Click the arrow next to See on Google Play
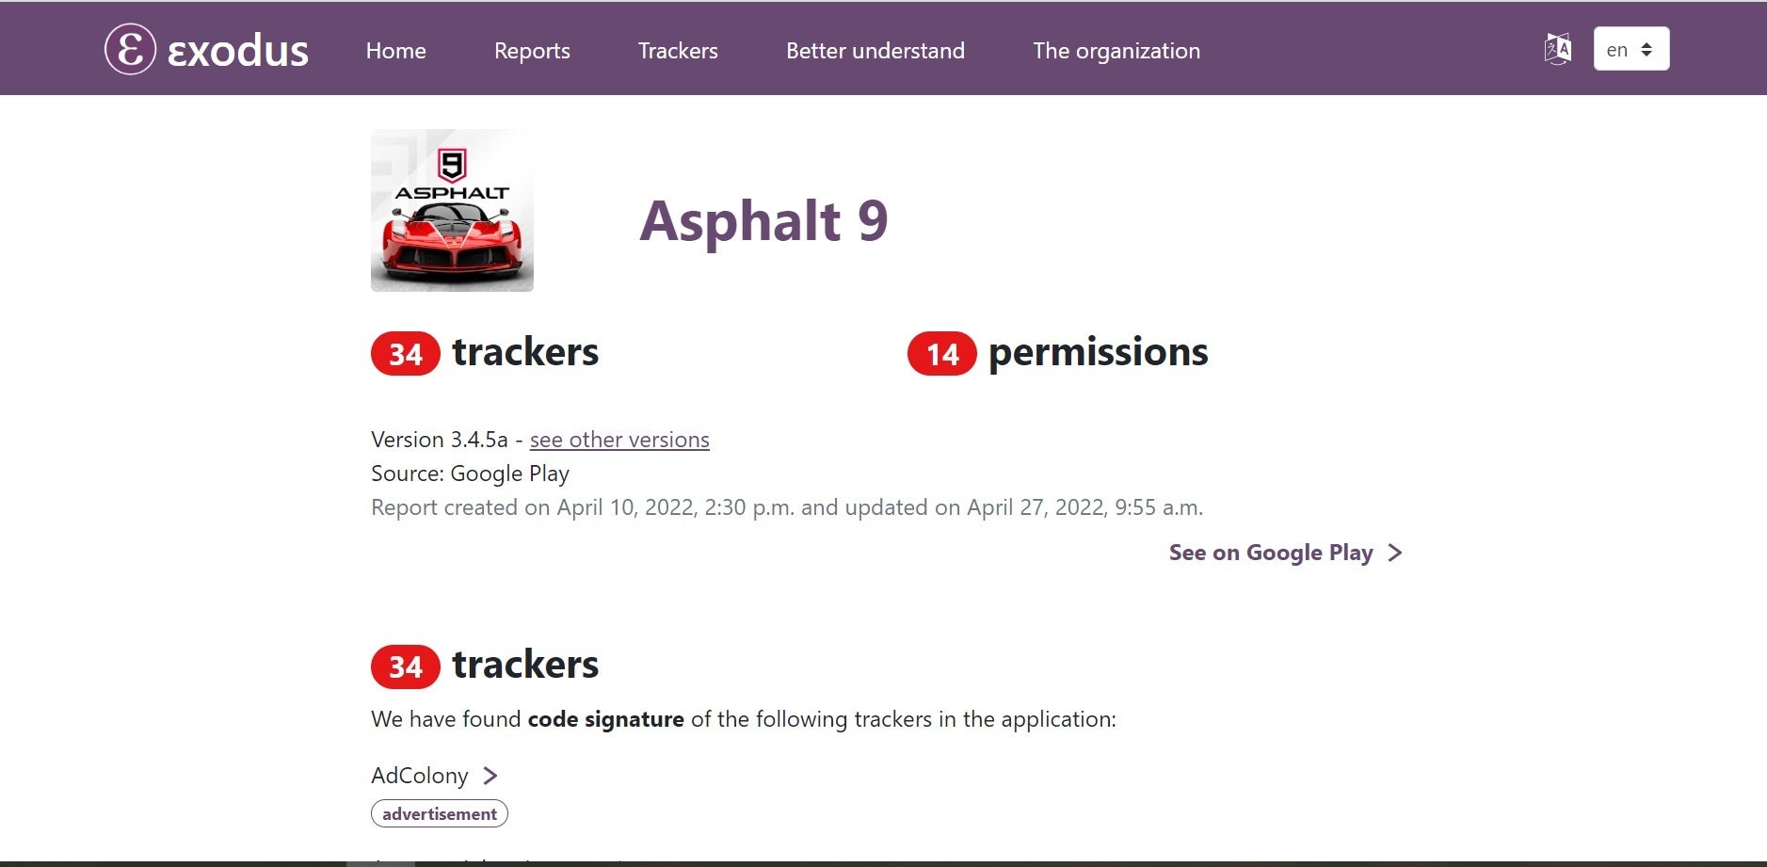The image size is (1767, 867). [x=1395, y=553]
